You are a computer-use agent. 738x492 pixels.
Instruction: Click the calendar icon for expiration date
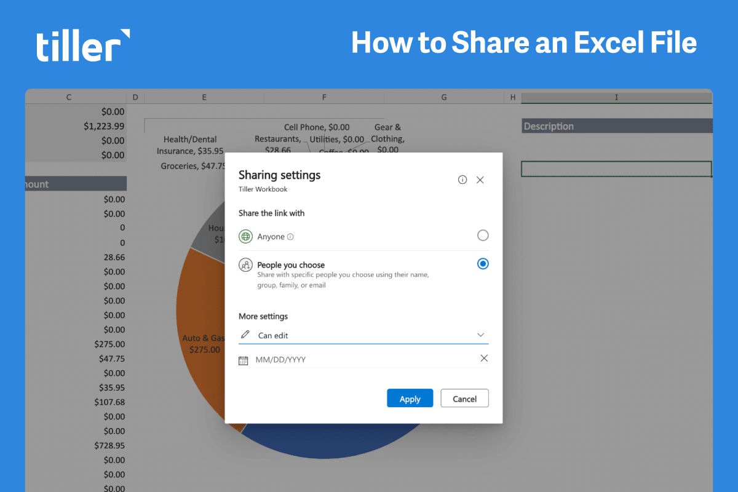pyautogui.click(x=244, y=360)
